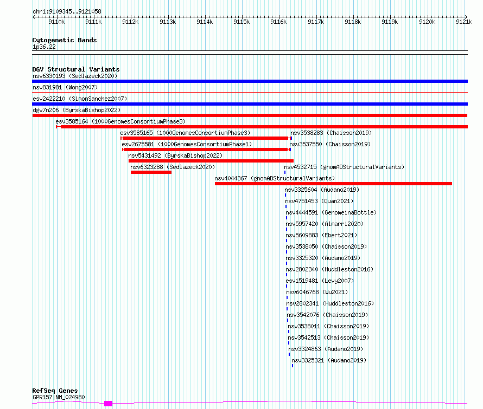Click the nsv6330193 (Sedlazeck2020) blue variant bar
Screen dimensions: 483x409
250,81
